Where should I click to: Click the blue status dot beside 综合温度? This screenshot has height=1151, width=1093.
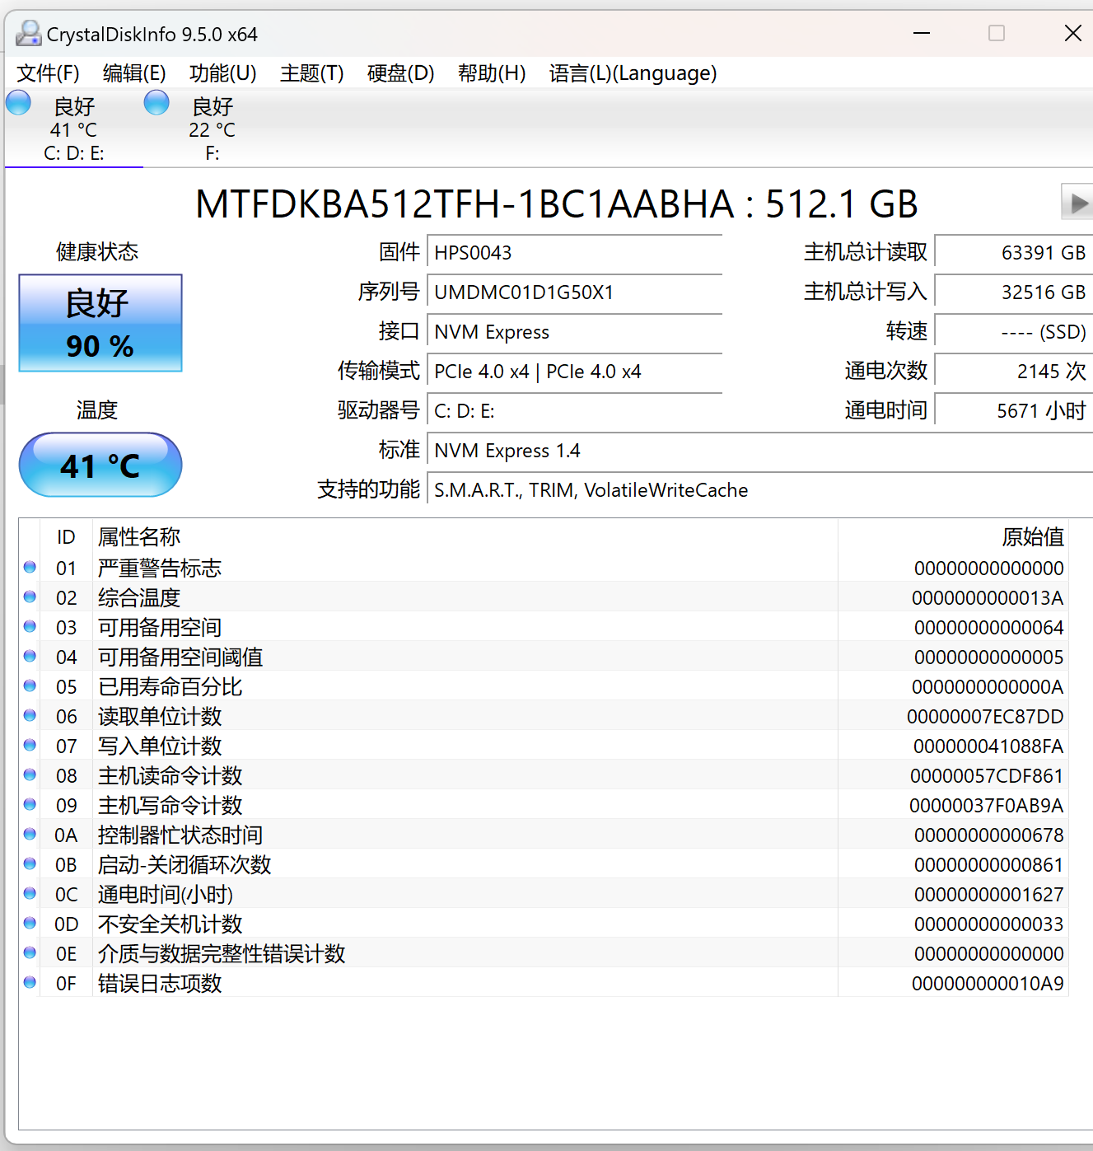30,596
